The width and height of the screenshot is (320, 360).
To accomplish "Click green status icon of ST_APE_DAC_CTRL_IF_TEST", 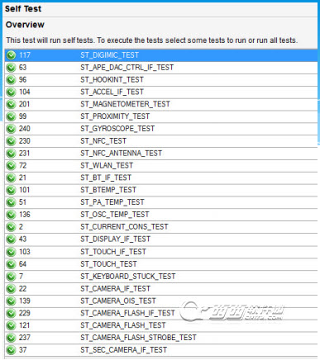I will click(x=11, y=68).
